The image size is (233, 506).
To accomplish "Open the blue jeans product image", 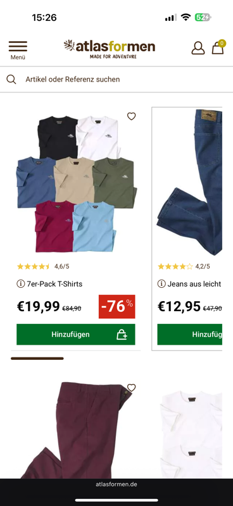I will click(x=190, y=182).
